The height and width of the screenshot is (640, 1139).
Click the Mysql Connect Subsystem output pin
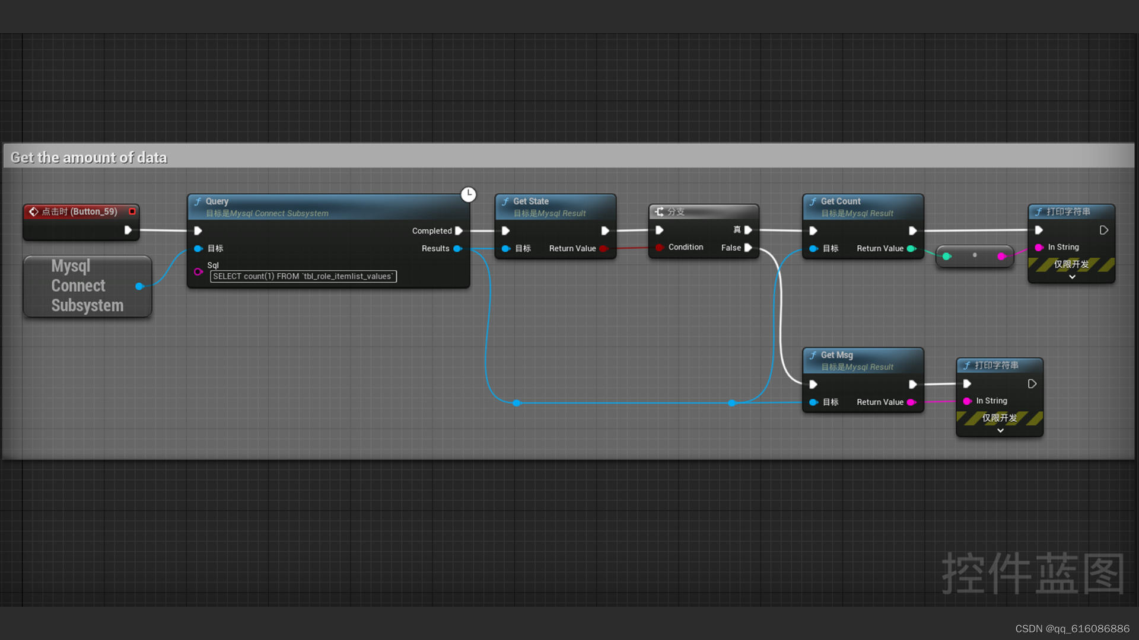pos(139,286)
